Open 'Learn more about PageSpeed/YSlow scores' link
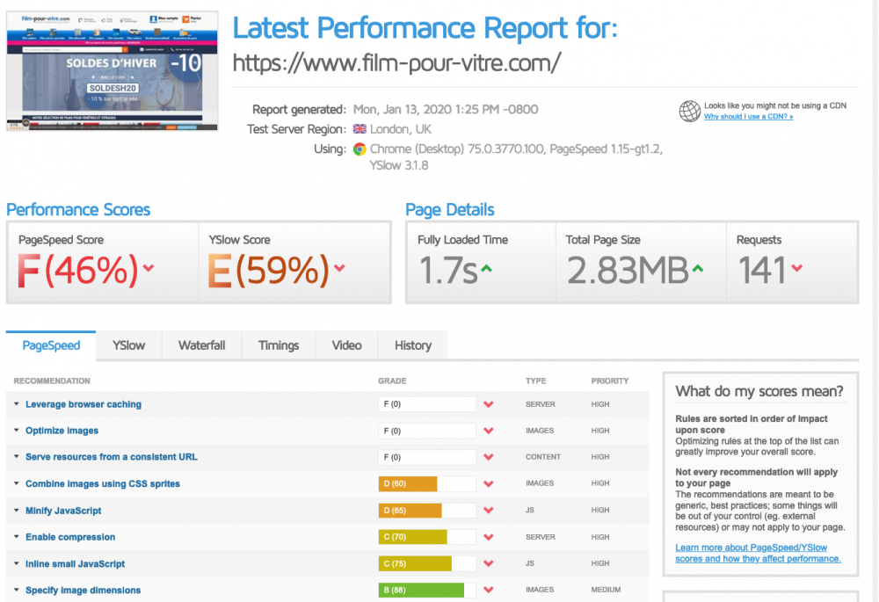879x602 pixels. (x=758, y=554)
